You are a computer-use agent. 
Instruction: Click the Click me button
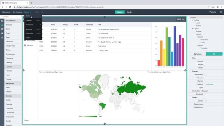tap(181, 19)
